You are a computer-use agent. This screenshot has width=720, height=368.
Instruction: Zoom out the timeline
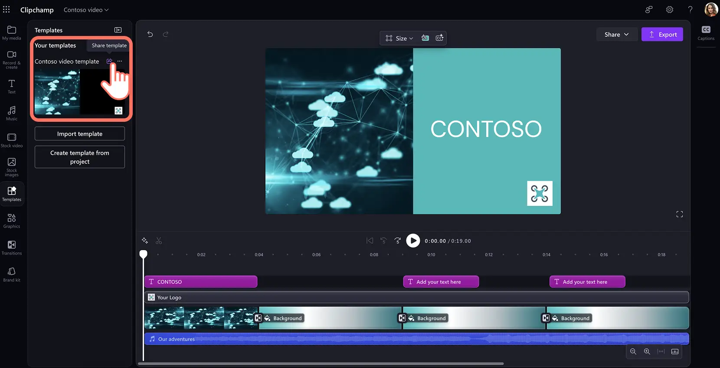tap(633, 352)
